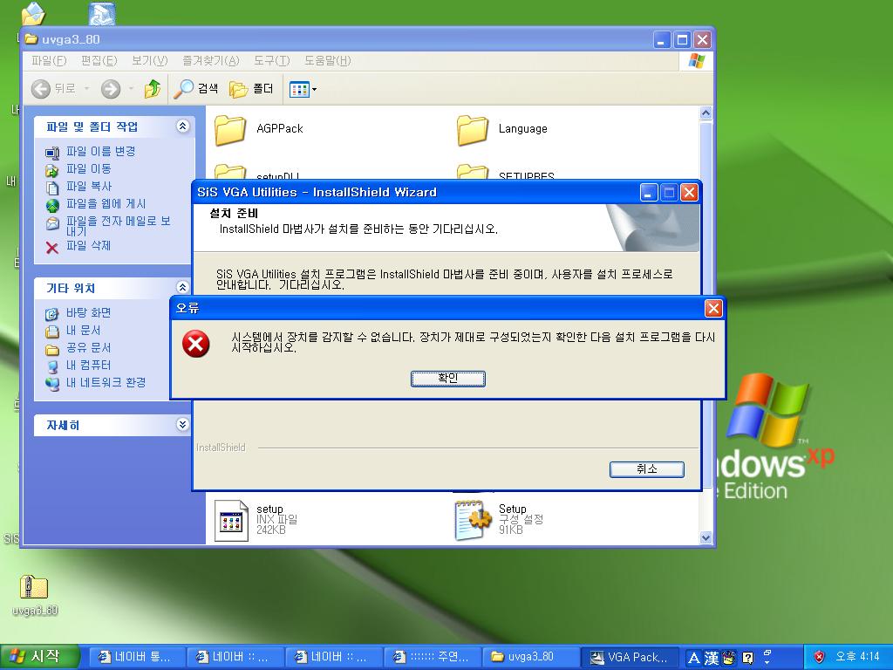Image resolution: width=893 pixels, height=670 pixels.
Task: Click the 파일 이동 link
Action: tap(89, 168)
